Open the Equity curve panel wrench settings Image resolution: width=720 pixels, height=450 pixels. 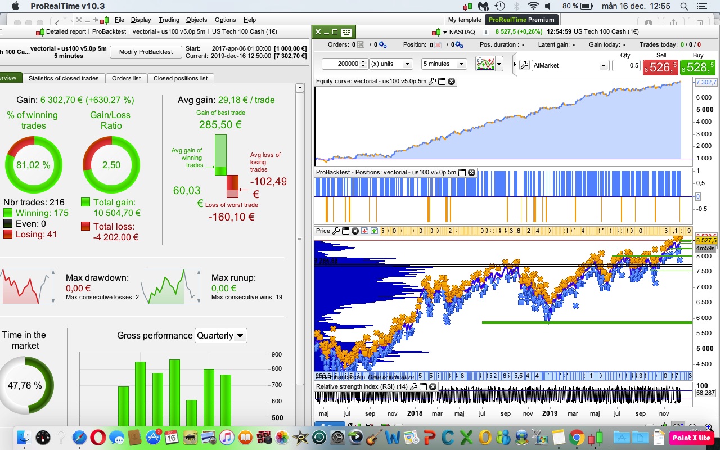click(433, 82)
